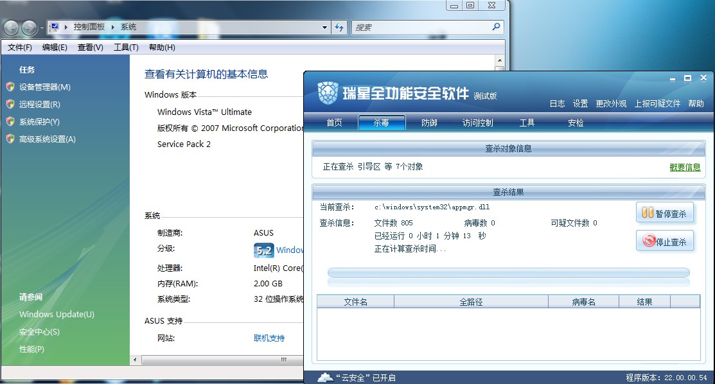The height and width of the screenshot is (384, 715).
Task: Maximize the Rising security software window
Action: click(687, 78)
